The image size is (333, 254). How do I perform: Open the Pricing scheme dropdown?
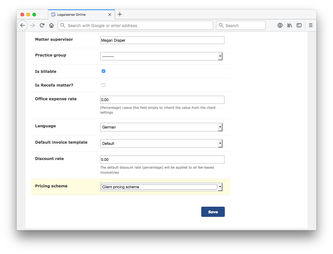point(161,187)
